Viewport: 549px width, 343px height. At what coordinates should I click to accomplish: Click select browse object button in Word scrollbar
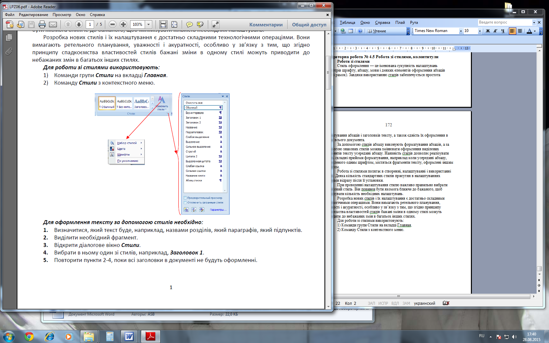coord(539,286)
